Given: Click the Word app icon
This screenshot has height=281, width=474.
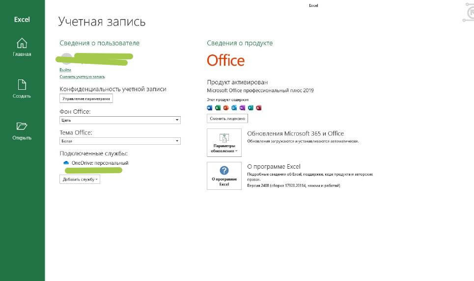Looking at the screenshot, I should tap(209, 108).
